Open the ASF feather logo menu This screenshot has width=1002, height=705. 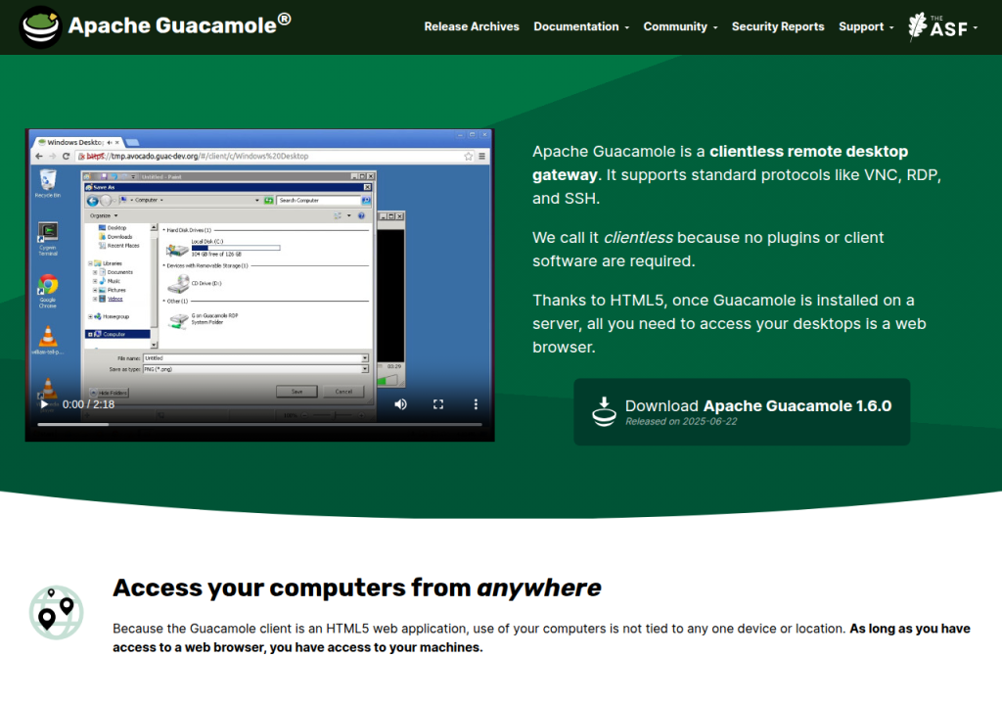942,26
